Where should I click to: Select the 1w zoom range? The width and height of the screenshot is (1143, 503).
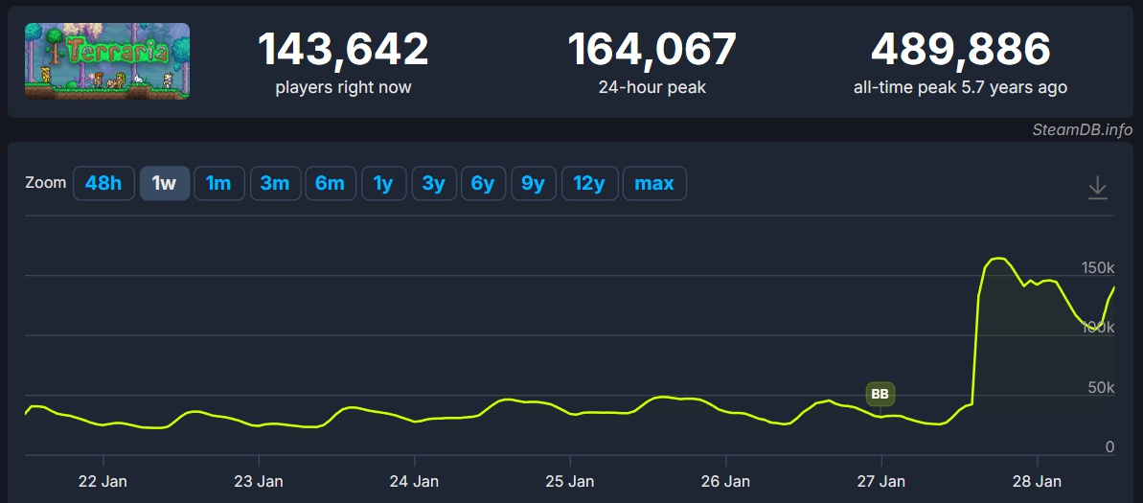click(x=164, y=183)
